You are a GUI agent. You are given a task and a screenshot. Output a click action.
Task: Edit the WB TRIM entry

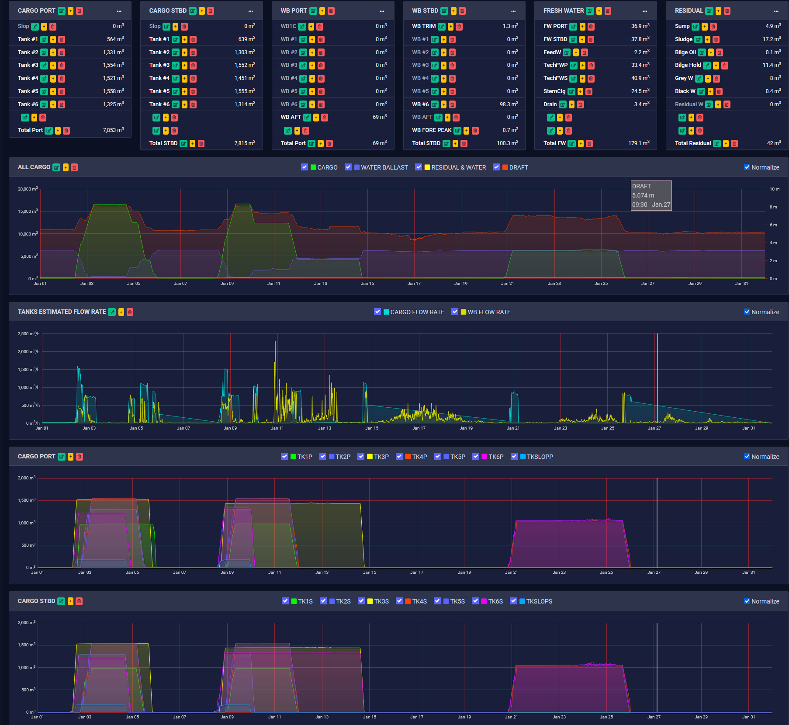click(x=442, y=26)
